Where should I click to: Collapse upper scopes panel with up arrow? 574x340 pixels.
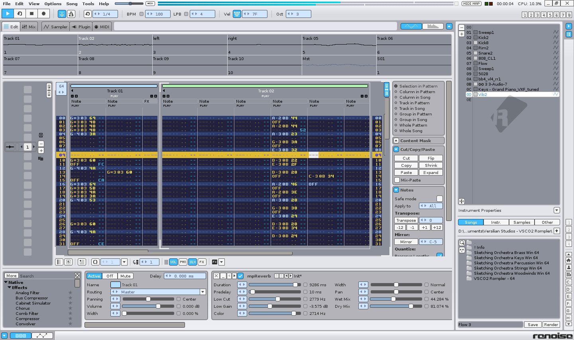[449, 26]
